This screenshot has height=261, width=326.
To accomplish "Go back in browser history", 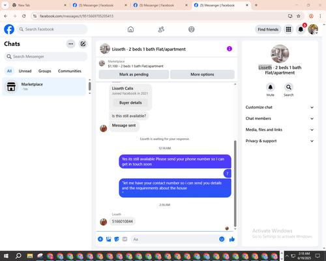I will coord(6,16).
